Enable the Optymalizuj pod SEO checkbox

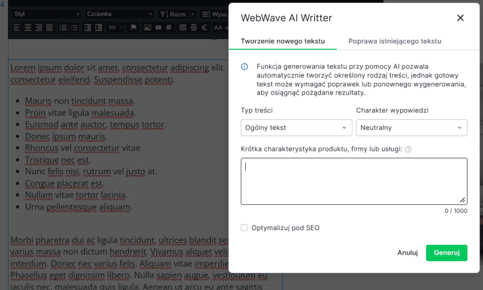tap(244, 228)
